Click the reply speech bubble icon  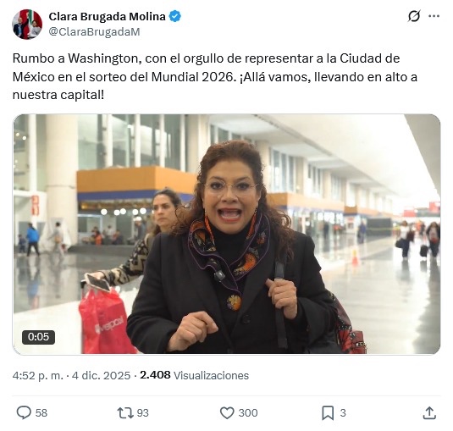pos(24,412)
